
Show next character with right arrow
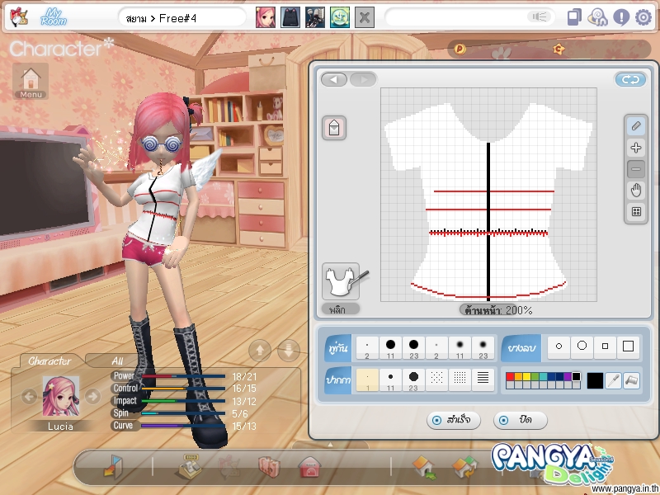[x=92, y=396]
